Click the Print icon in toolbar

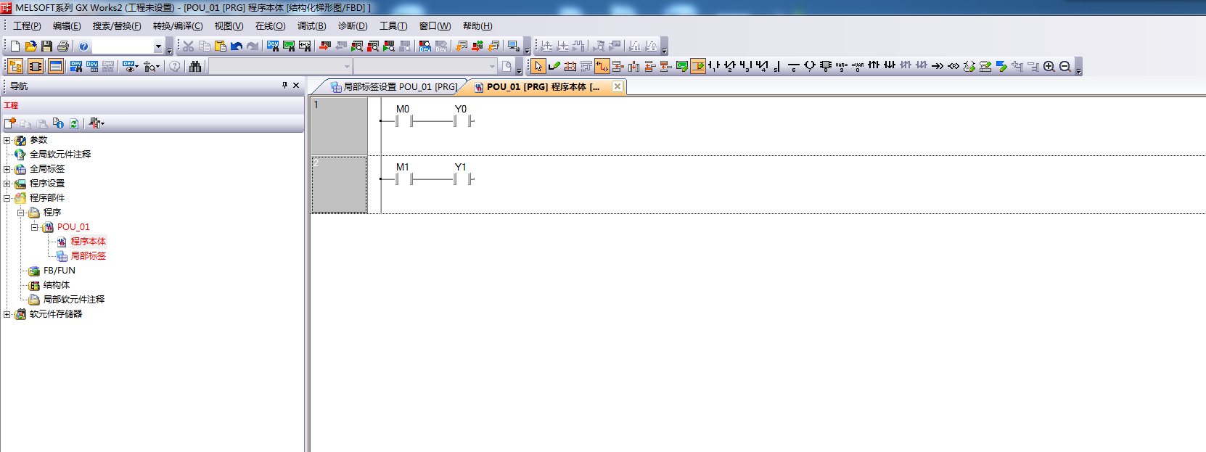[x=63, y=46]
